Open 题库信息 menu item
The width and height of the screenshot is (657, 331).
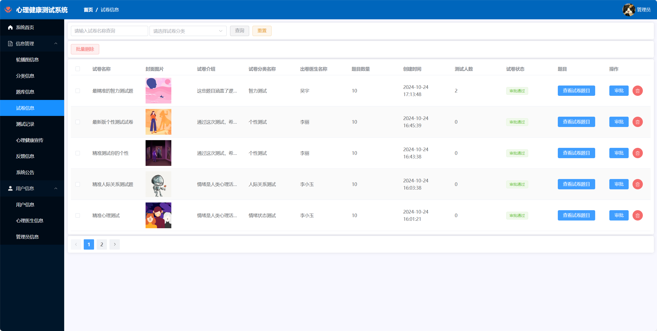tap(25, 92)
